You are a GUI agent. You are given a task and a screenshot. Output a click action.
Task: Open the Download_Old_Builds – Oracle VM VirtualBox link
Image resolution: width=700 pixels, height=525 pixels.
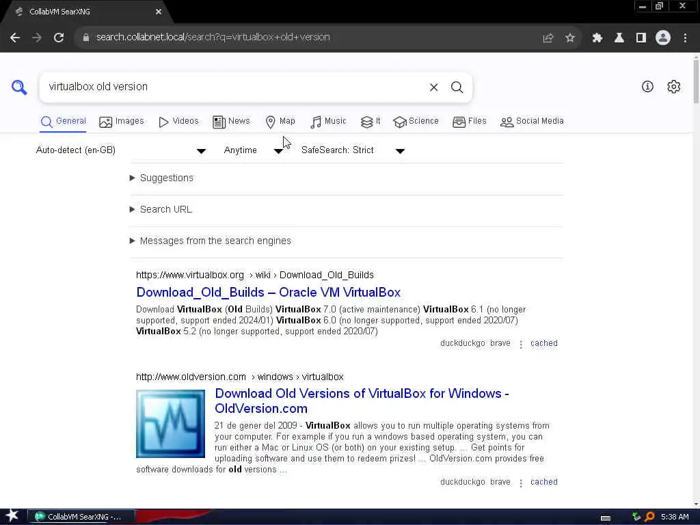coord(268,293)
